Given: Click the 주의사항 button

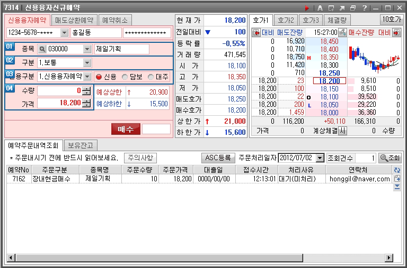Looking at the screenshot, I should click(140, 158).
